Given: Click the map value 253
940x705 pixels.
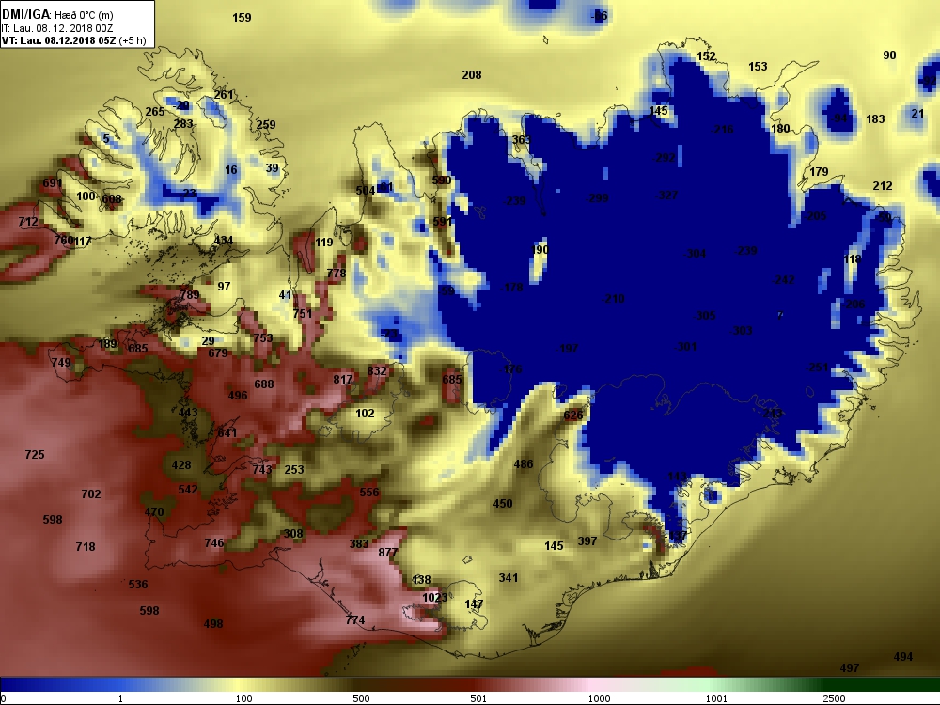Looking at the screenshot, I should click(x=293, y=470).
